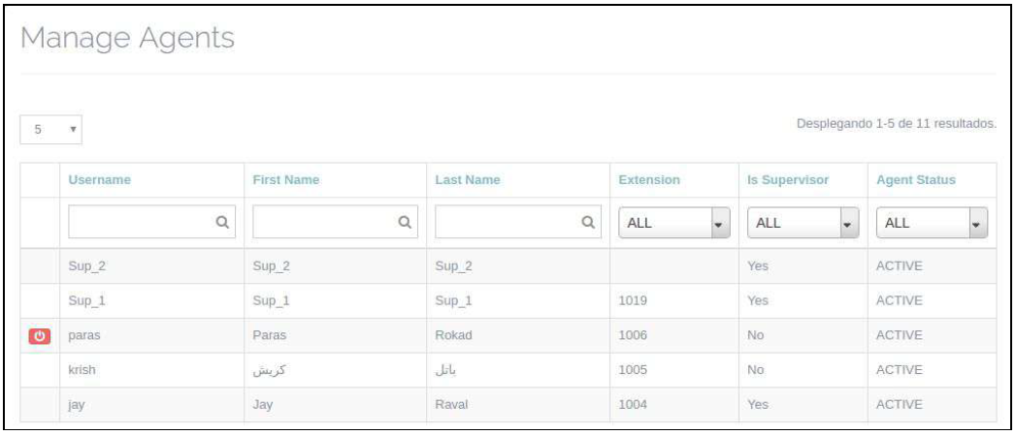Sort by the First Name column header
The image size is (1016, 435).
pyautogui.click(x=286, y=180)
